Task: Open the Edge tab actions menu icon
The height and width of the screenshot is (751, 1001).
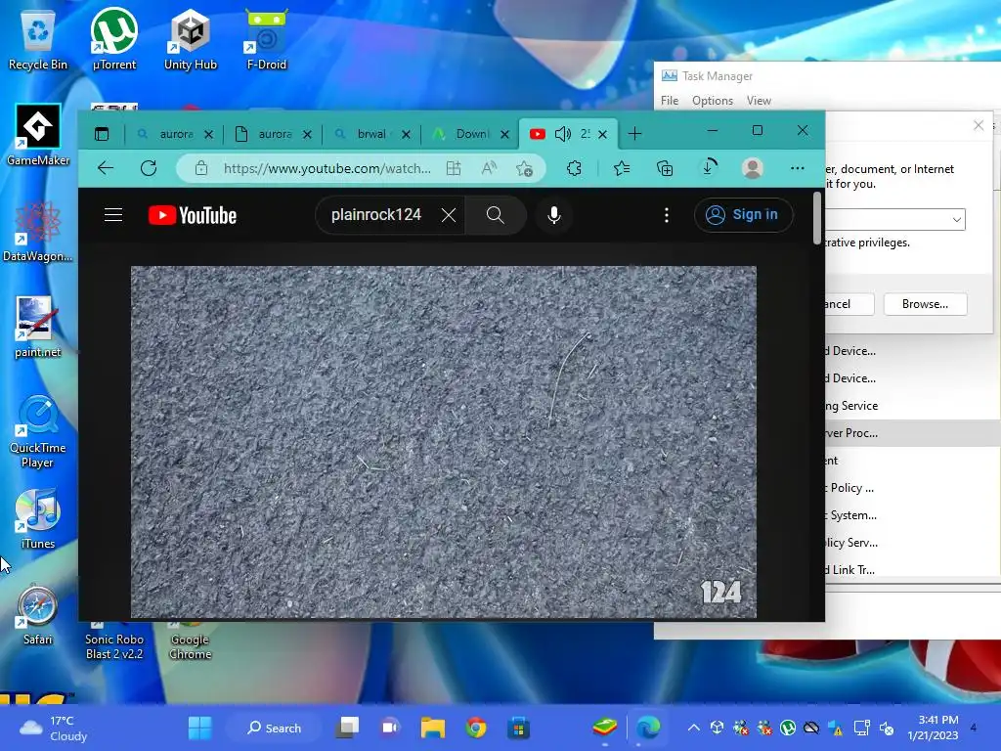Action: point(102,133)
